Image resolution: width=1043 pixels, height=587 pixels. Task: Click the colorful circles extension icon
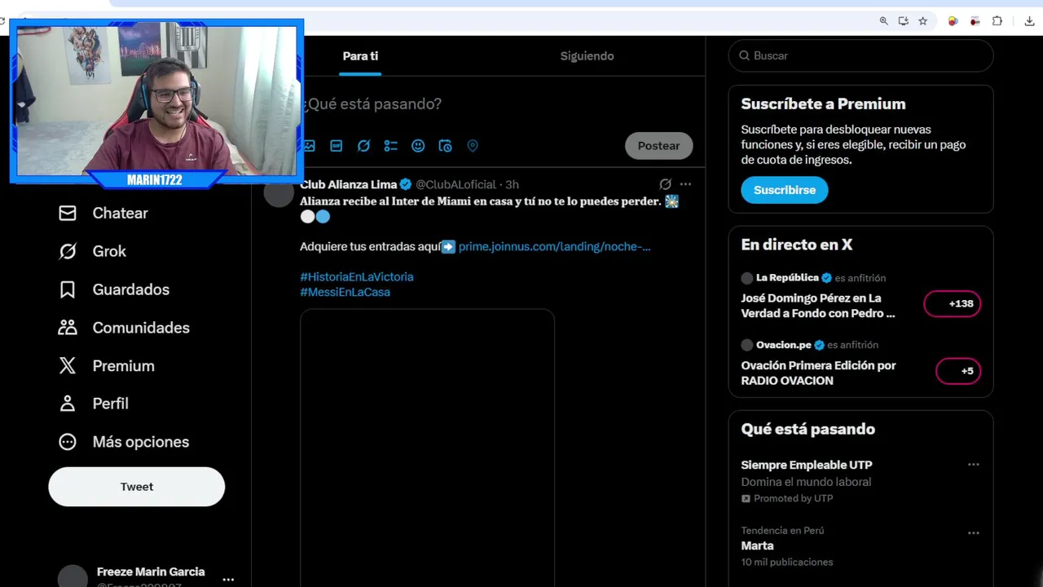point(953,21)
